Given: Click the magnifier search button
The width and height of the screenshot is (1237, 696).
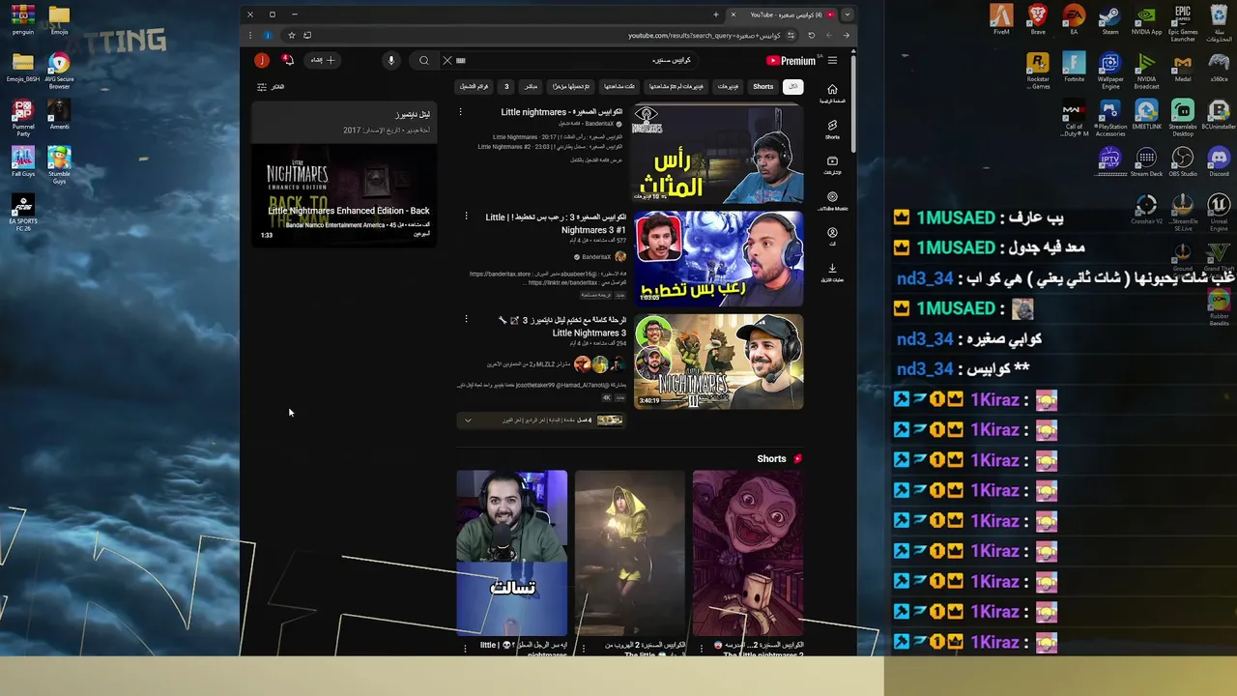Looking at the screenshot, I should click(424, 61).
